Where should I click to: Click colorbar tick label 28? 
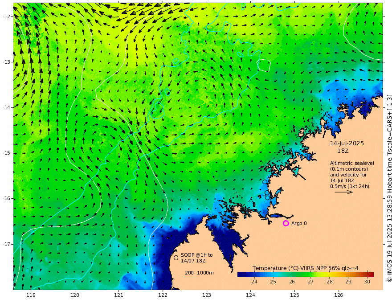(x=330, y=282)
